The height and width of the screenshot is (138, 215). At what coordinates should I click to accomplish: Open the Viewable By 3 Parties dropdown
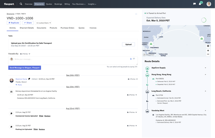(x=25, y=54)
